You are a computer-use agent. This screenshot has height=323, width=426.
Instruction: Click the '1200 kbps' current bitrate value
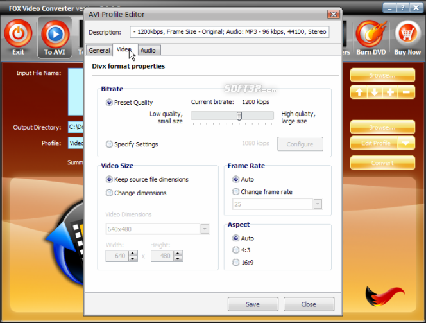pos(255,102)
